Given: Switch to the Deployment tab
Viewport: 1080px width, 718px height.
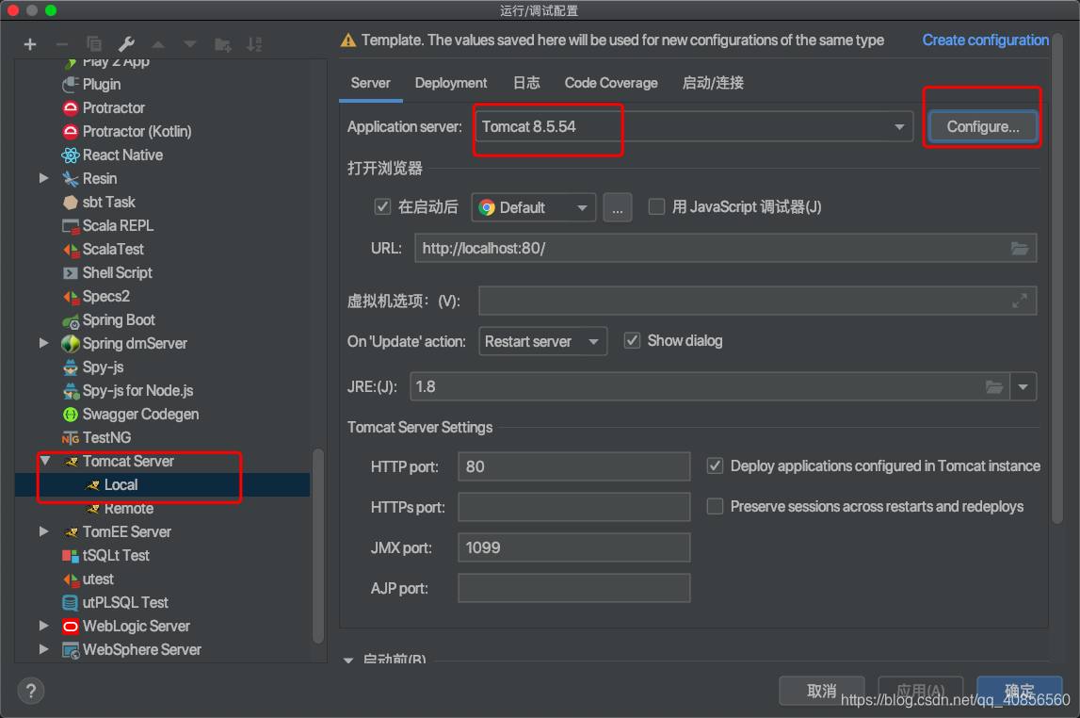Looking at the screenshot, I should 451,83.
